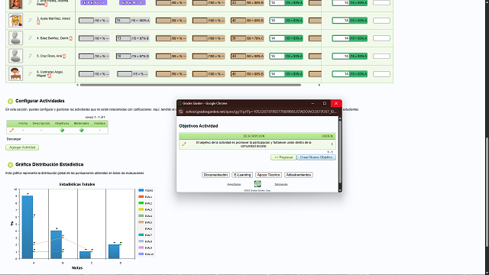Image resolution: width=489 pixels, height=275 pixels.
Task: Click Báez Benítez student avatar thumbnail
Action: point(15,38)
